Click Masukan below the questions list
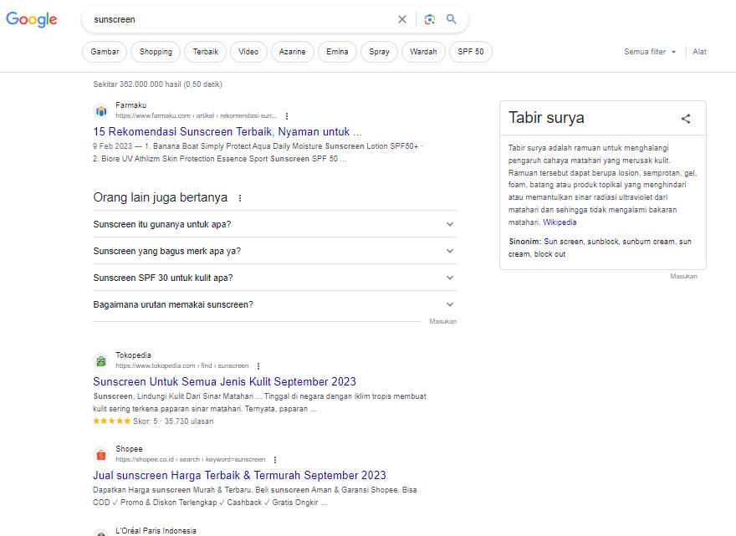 [442, 321]
